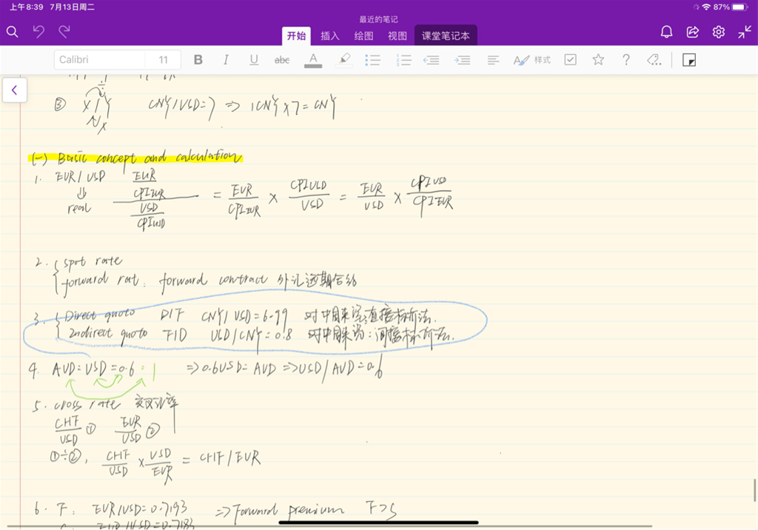Image resolution: width=758 pixels, height=530 pixels.
Task: Open OneNote settings gear
Action: tap(719, 32)
